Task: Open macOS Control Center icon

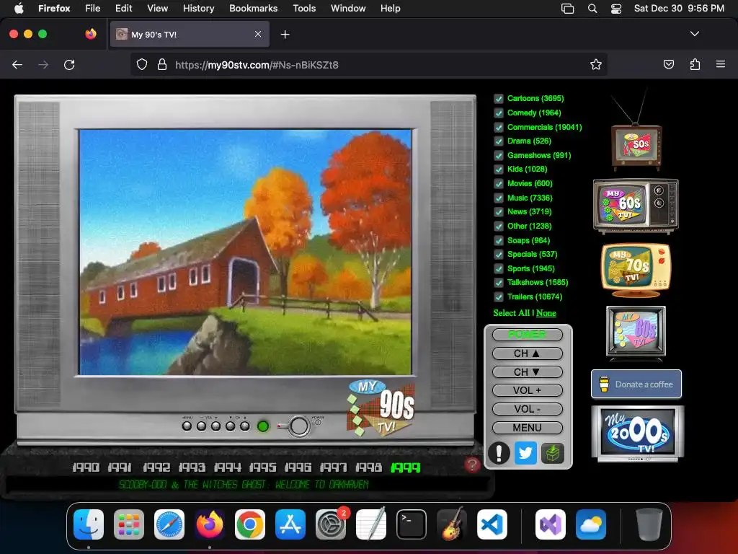Action: (615, 9)
